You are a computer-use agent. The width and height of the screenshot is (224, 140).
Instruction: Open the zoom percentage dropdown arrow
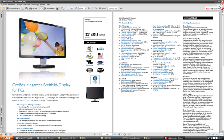point(86,9)
